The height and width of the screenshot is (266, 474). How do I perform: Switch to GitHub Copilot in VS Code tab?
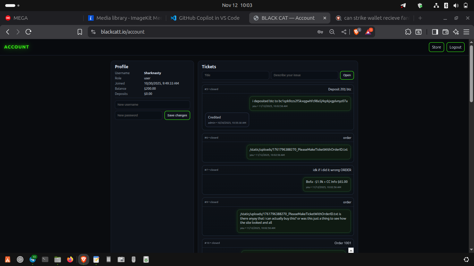coord(209,18)
